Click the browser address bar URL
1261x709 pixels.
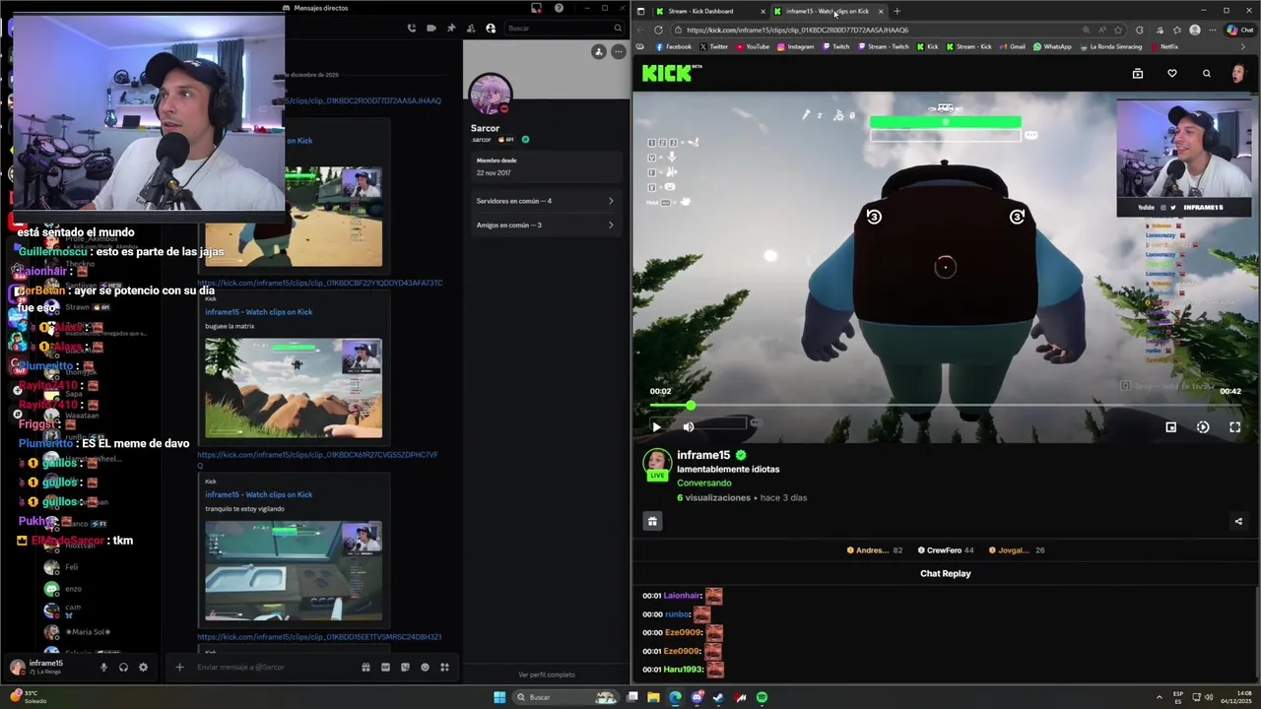pyautogui.click(x=798, y=30)
